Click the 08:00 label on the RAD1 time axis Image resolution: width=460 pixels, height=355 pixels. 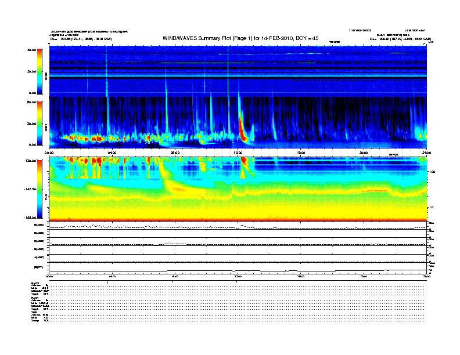pyautogui.click(x=175, y=152)
